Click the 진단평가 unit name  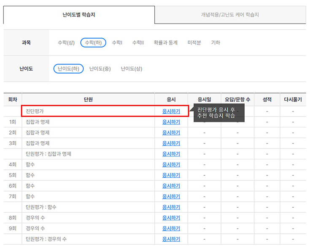35,111
